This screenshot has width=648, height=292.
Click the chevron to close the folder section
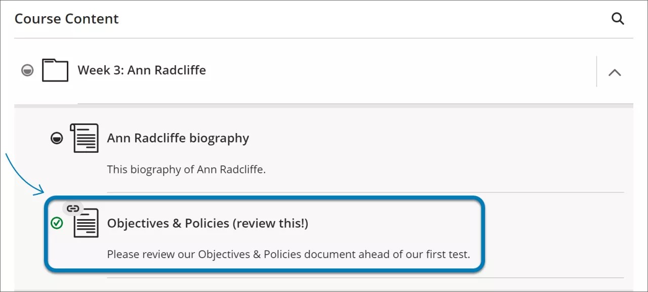615,72
